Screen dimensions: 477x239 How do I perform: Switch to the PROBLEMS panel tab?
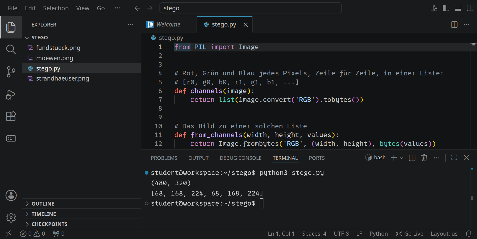point(164,158)
